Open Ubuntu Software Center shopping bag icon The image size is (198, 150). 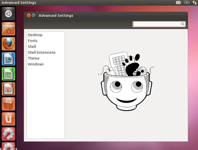click(x=8, y=104)
